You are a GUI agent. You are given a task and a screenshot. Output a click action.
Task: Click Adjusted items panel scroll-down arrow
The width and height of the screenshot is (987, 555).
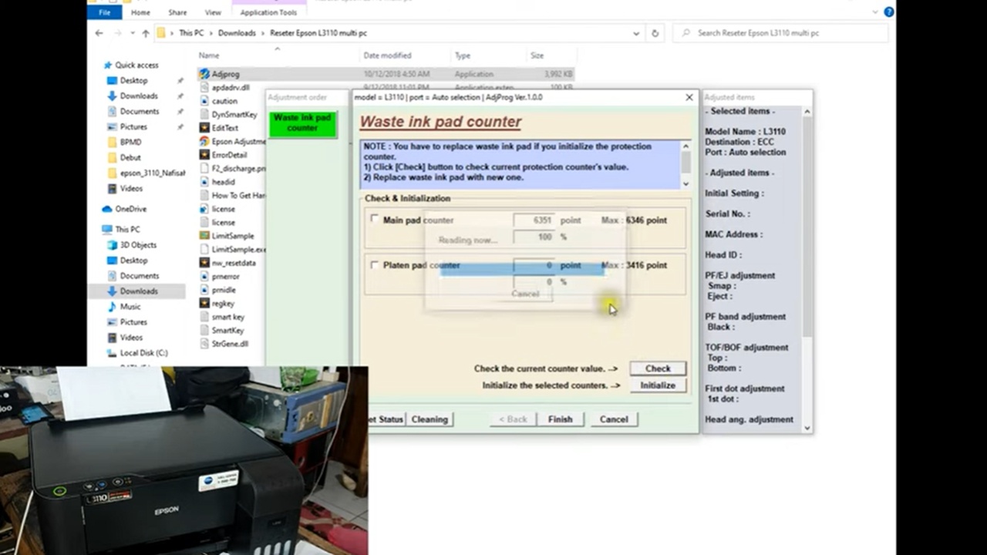coord(807,428)
